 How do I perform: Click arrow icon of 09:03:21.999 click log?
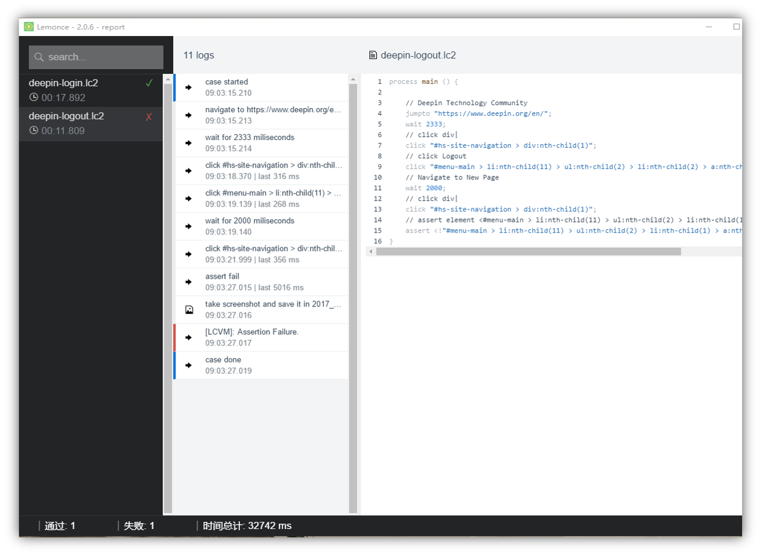pos(189,254)
